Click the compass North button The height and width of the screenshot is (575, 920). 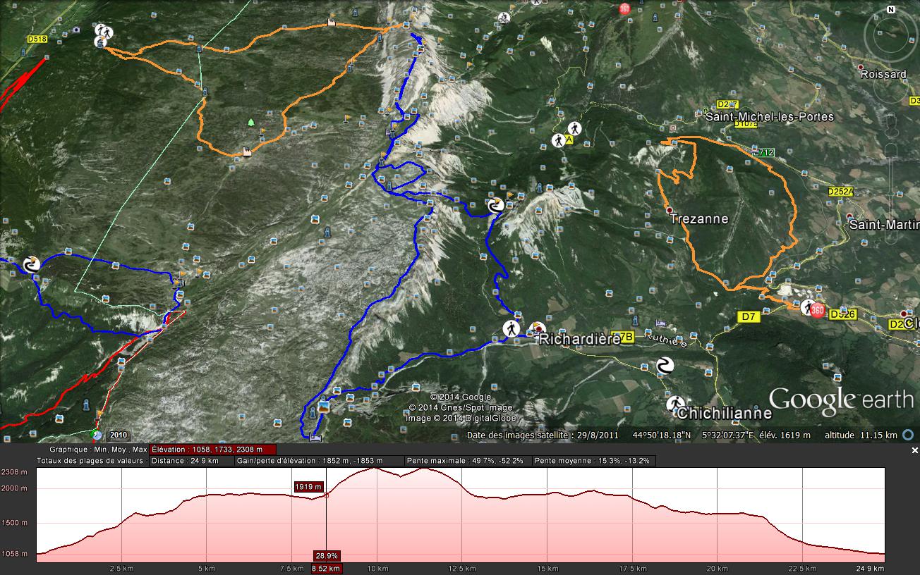coord(891,10)
